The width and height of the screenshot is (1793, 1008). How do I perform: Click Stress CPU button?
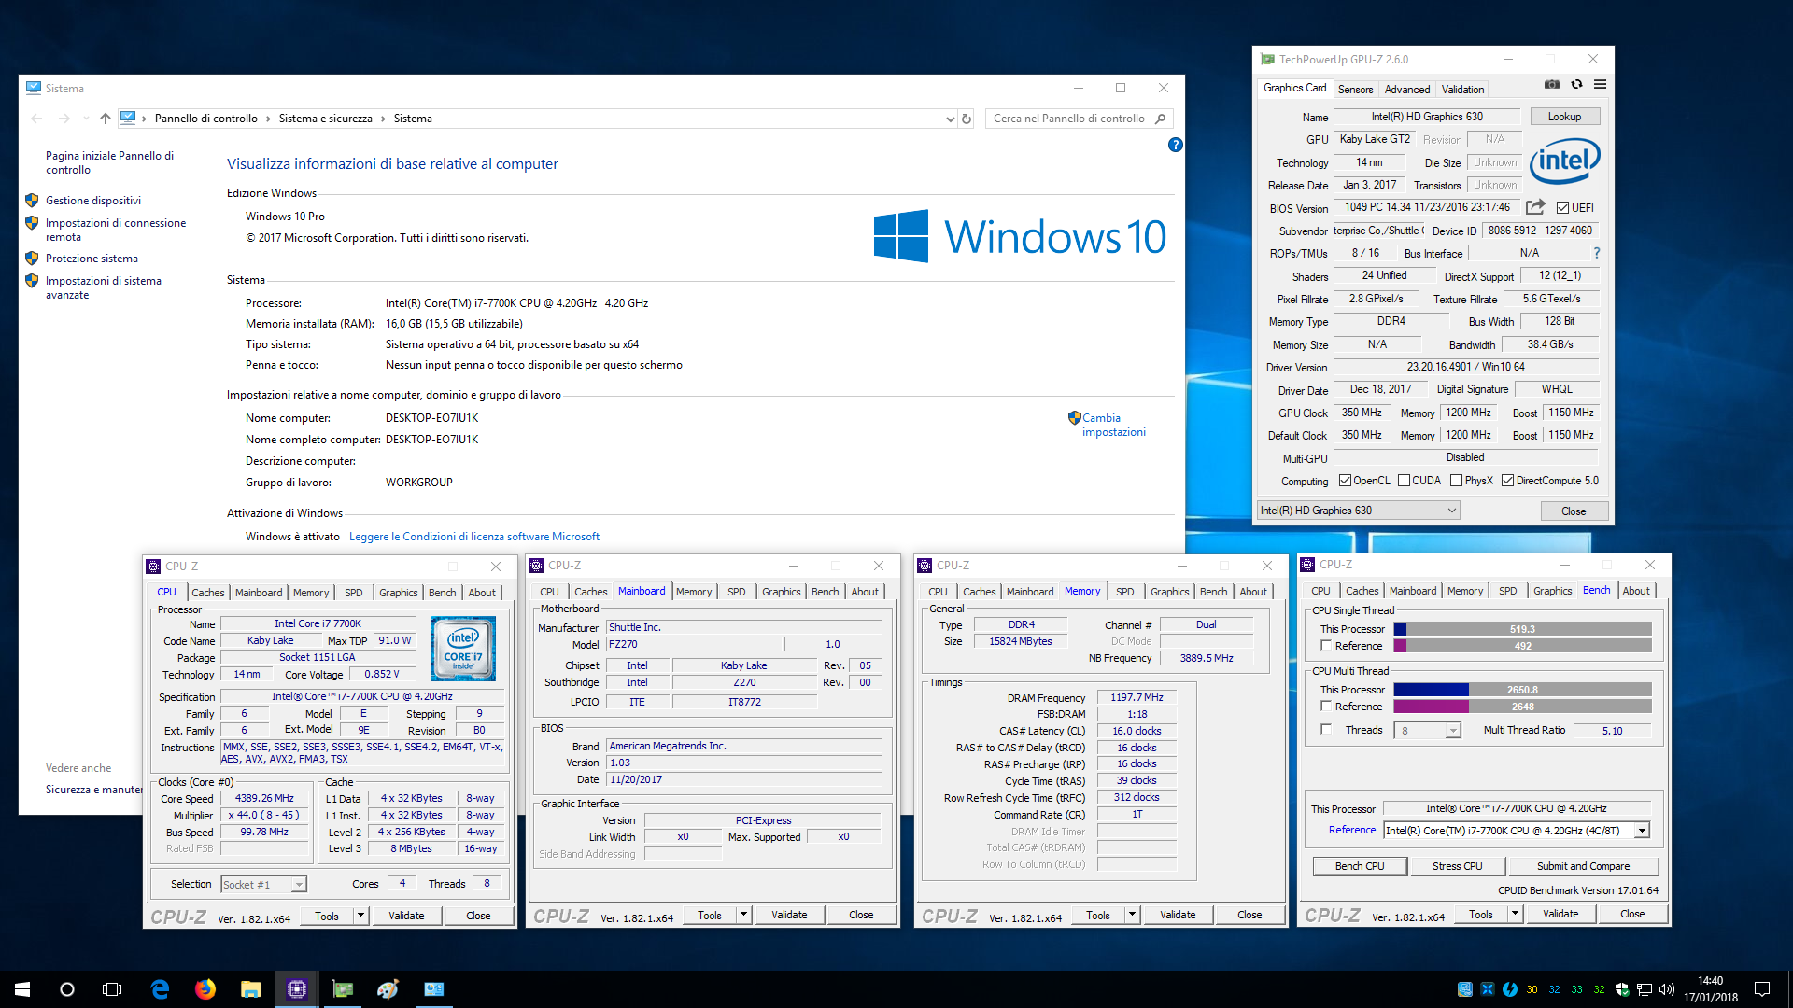(x=1457, y=866)
